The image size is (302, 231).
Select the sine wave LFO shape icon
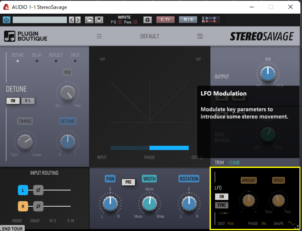tap(291, 223)
